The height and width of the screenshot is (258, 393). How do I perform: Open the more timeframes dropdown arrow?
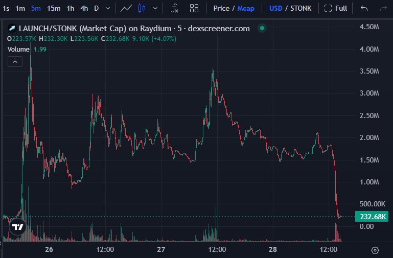pos(108,9)
